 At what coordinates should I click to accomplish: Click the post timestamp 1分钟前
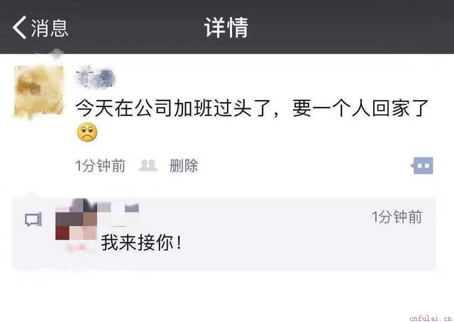coord(100,166)
